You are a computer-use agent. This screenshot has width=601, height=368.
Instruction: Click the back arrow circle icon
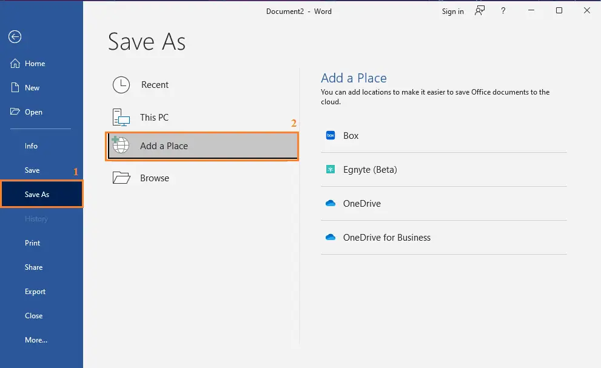(x=15, y=37)
